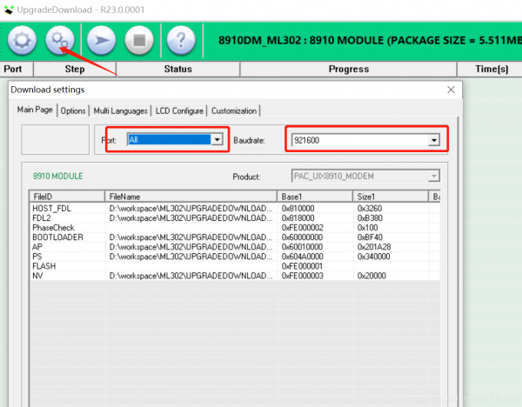522x407 pixels.
Task: Expand the Port dropdown set to All
Action: click(x=217, y=139)
